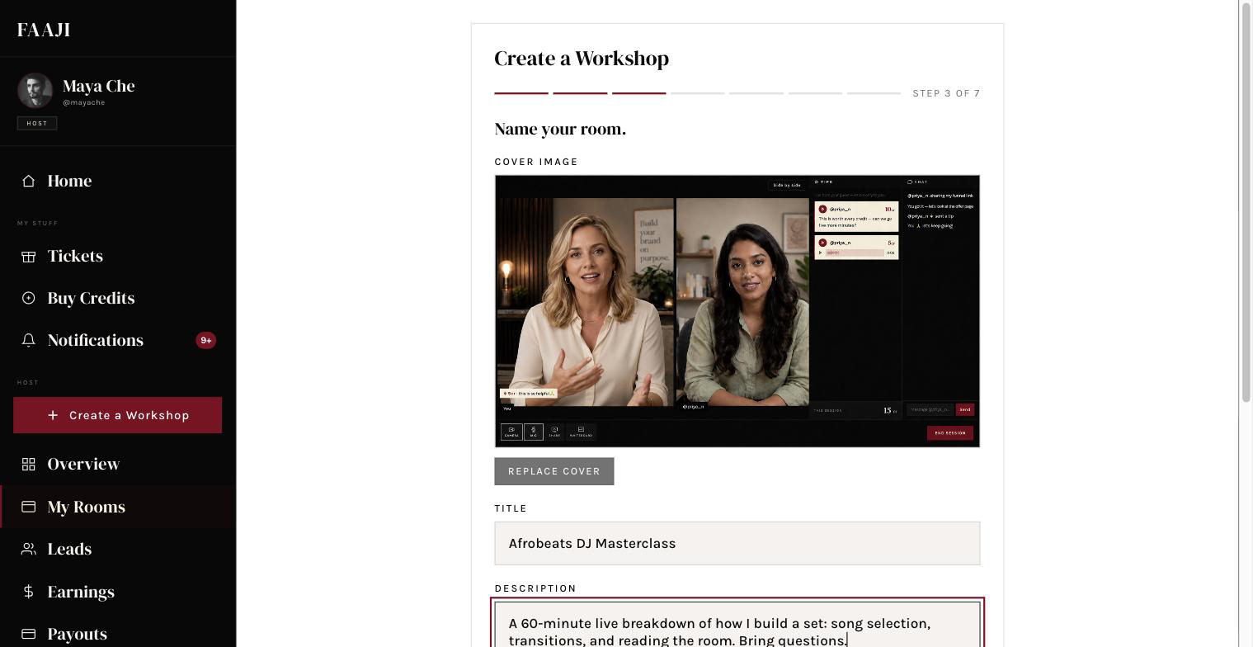Click the workshop cover image preview
Viewport: 1253px width, 647px height.
(737, 311)
